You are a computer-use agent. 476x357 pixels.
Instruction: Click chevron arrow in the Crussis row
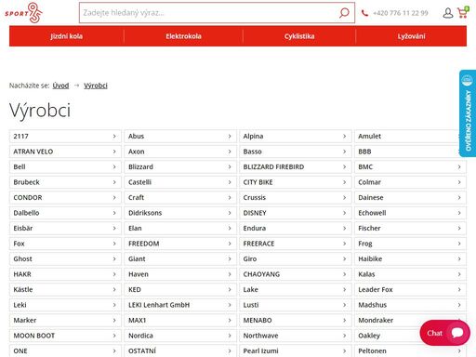(344, 197)
